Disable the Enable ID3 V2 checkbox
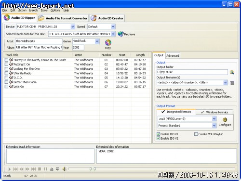Image resolution: width=241 pixels, height=181 pixels. pyautogui.click(x=158, y=138)
